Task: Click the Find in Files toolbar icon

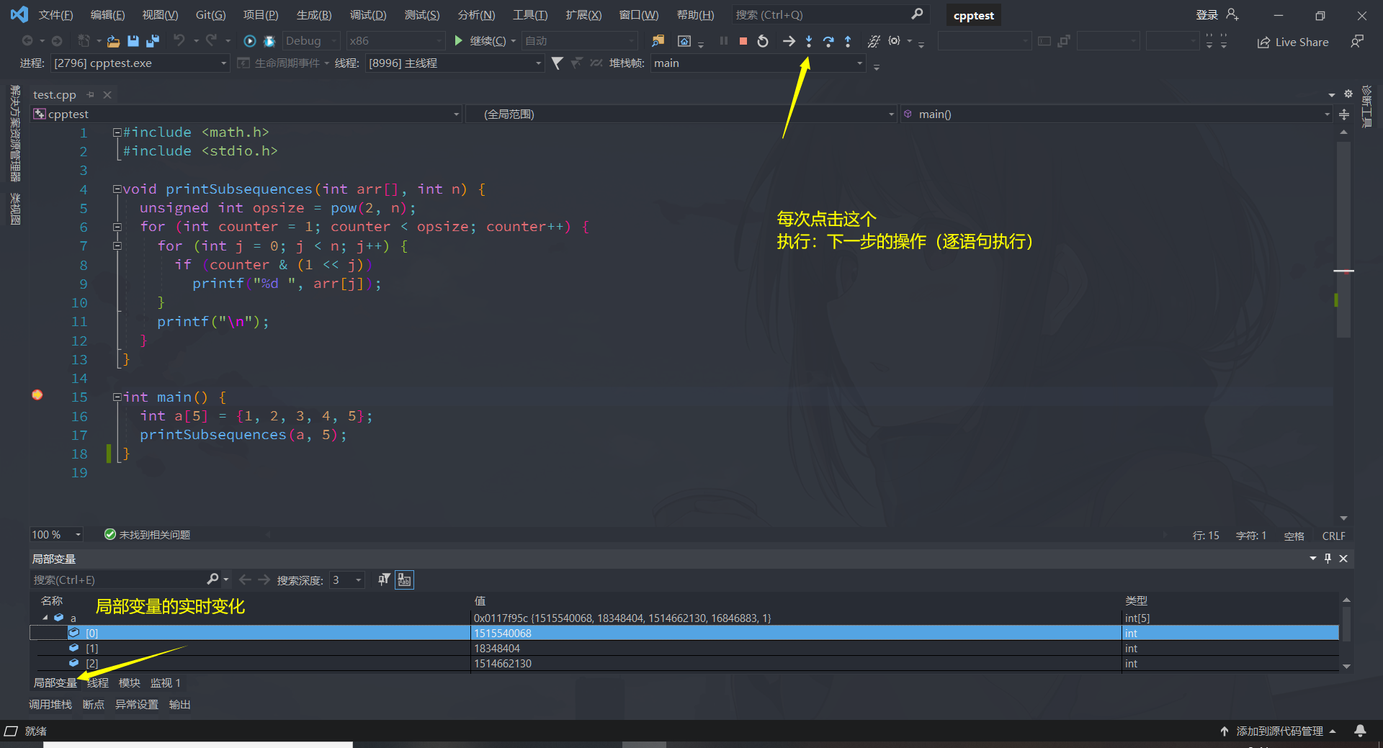Action: (658, 41)
